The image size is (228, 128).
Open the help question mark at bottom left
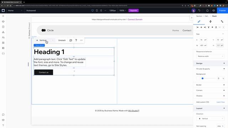coord(3,125)
